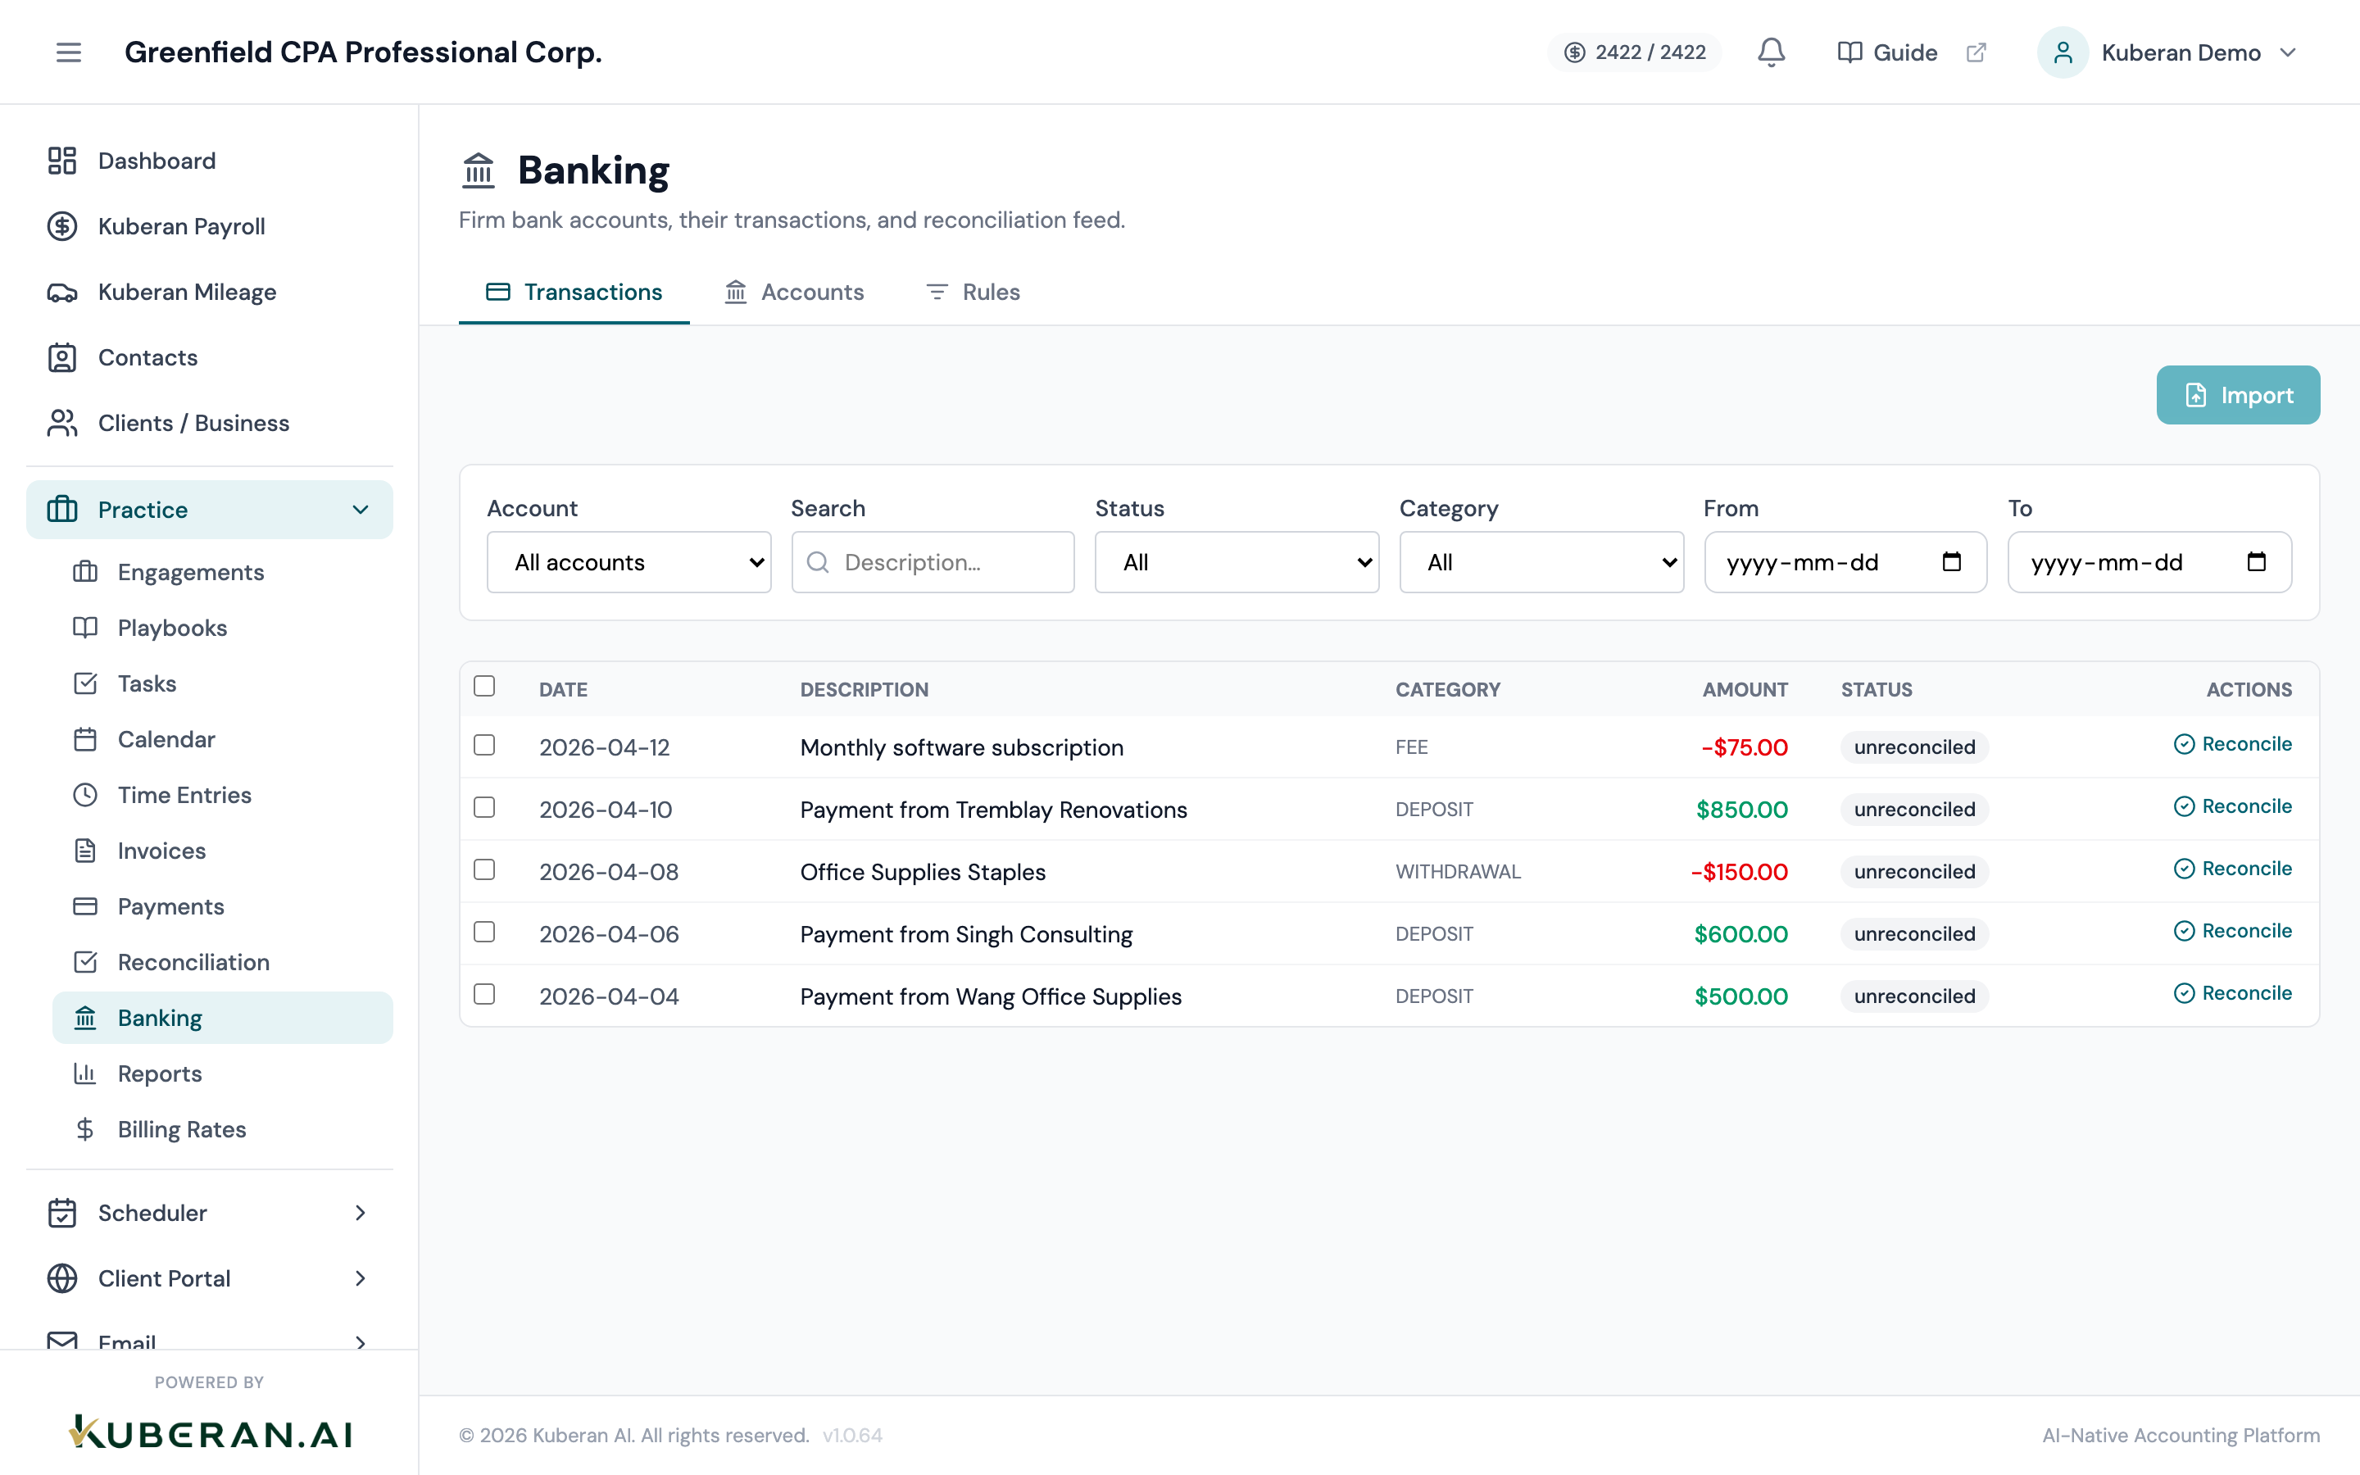Click the Playbooks book icon
Viewport: 2360px width, 1475px height.
point(86,627)
